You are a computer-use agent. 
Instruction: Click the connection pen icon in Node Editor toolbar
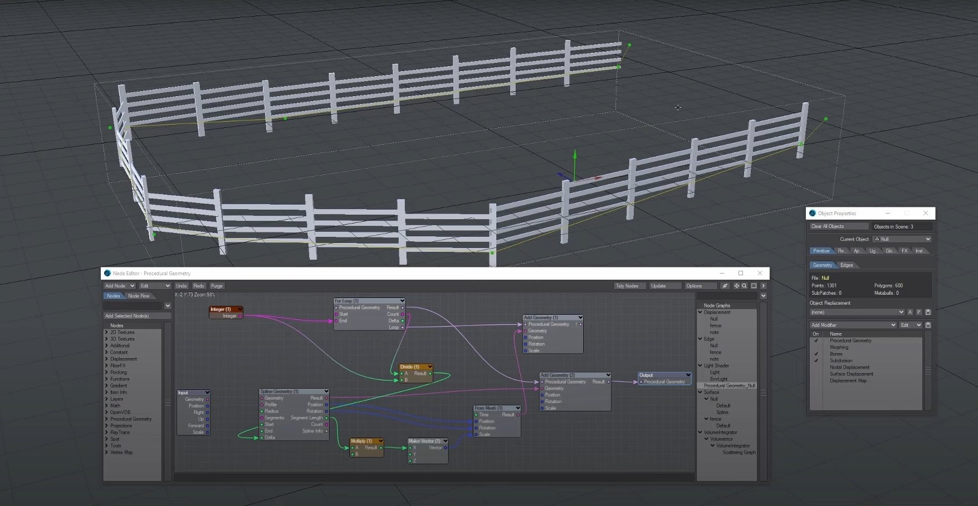tap(726, 286)
